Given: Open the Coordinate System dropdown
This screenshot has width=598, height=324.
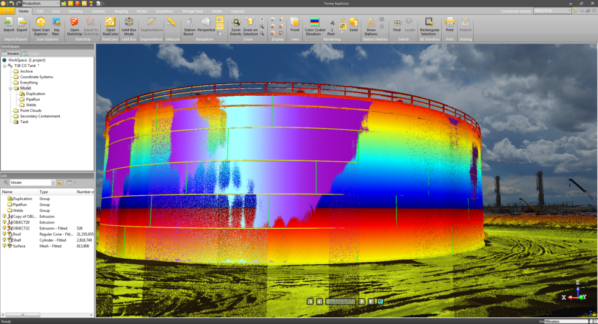Looking at the screenshot, I should tap(569, 11).
